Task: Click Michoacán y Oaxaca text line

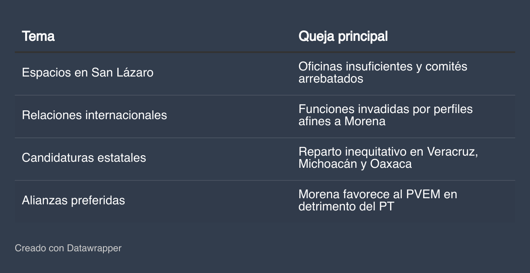Action: pos(355,164)
